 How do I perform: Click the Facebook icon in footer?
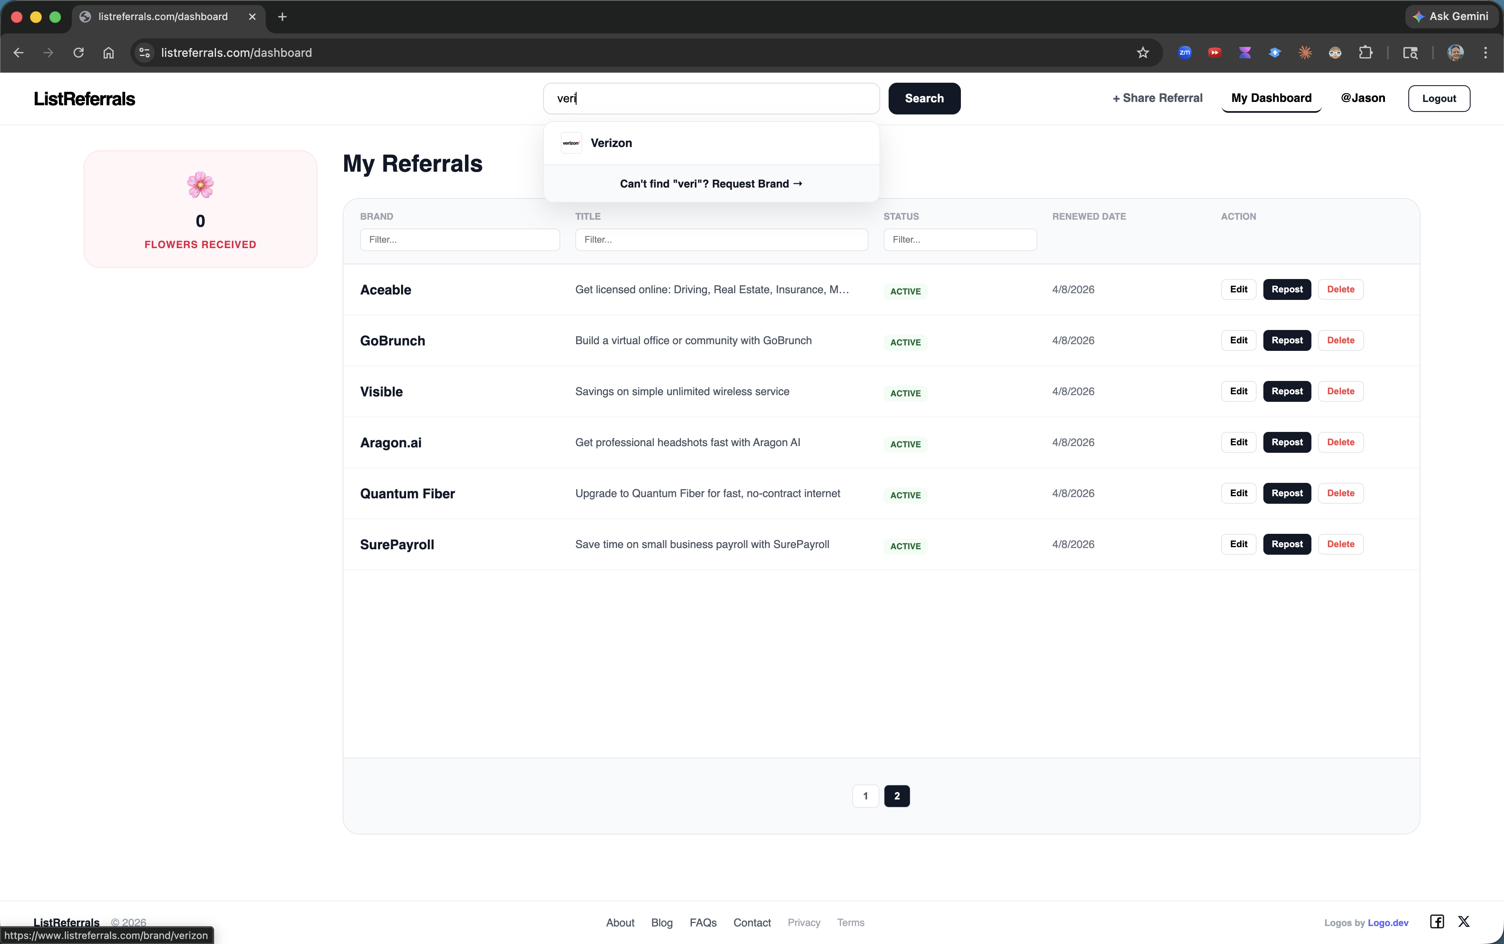[1437, 921]
